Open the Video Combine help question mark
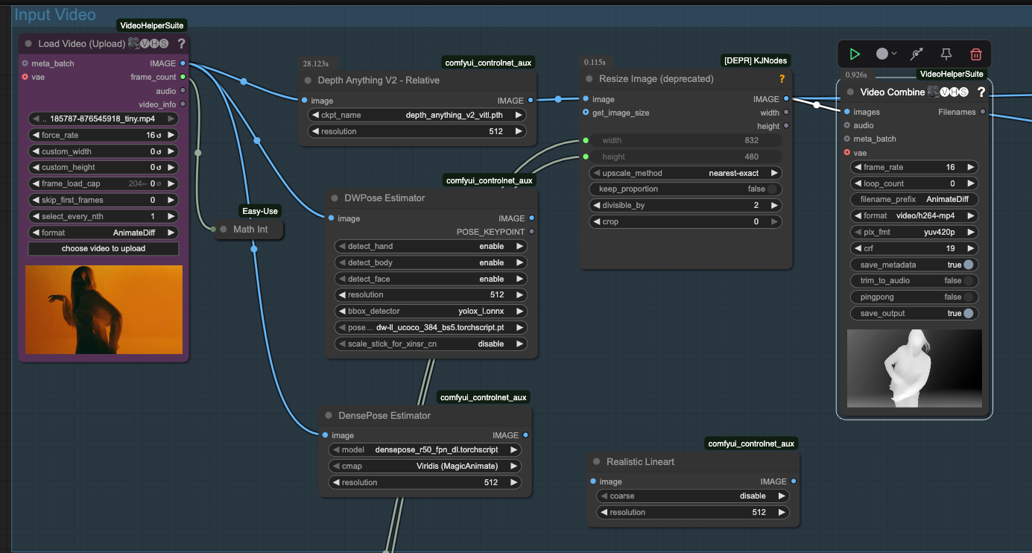 [981, 92]
